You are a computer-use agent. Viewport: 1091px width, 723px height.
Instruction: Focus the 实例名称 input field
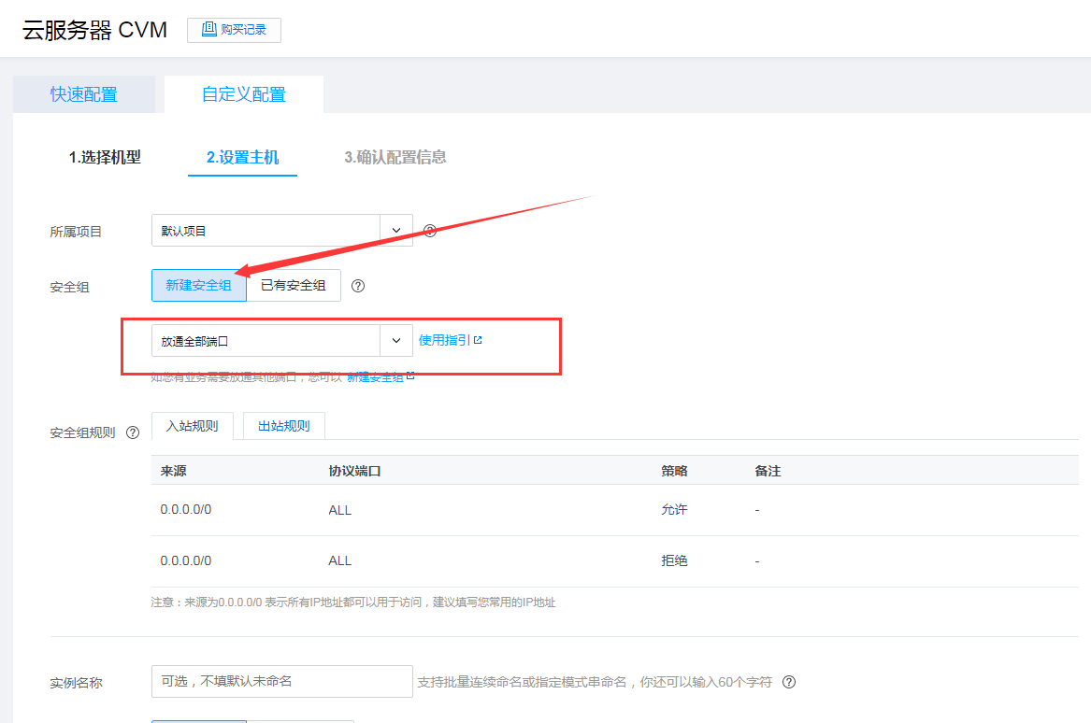tap(281, 681)
